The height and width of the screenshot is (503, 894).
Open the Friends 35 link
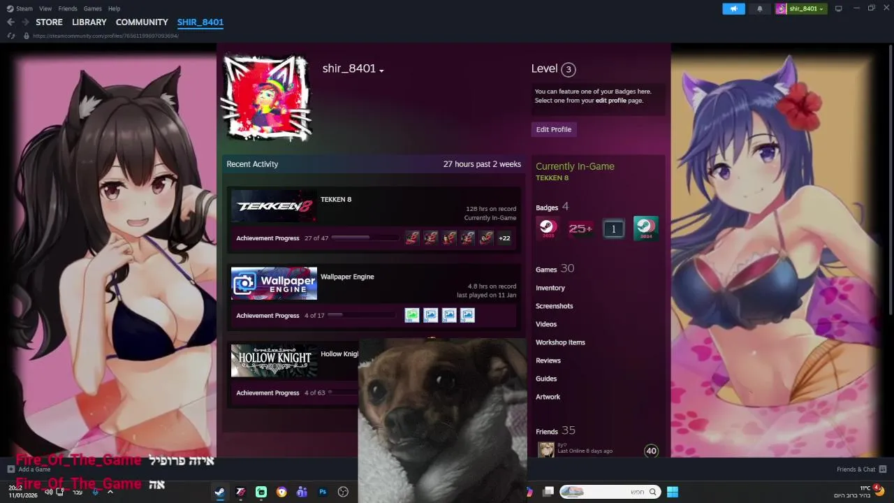coord(555,431)
